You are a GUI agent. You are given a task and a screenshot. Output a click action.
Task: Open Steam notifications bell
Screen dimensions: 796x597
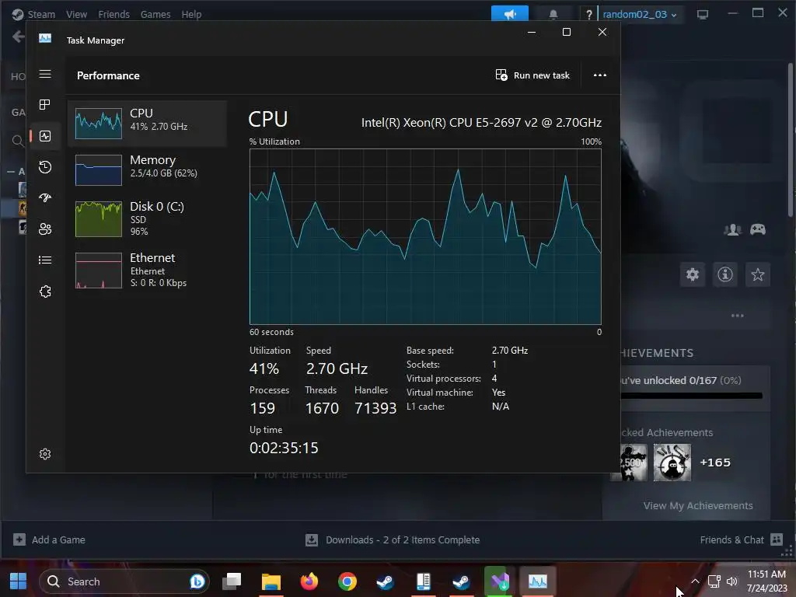[553, 14]
